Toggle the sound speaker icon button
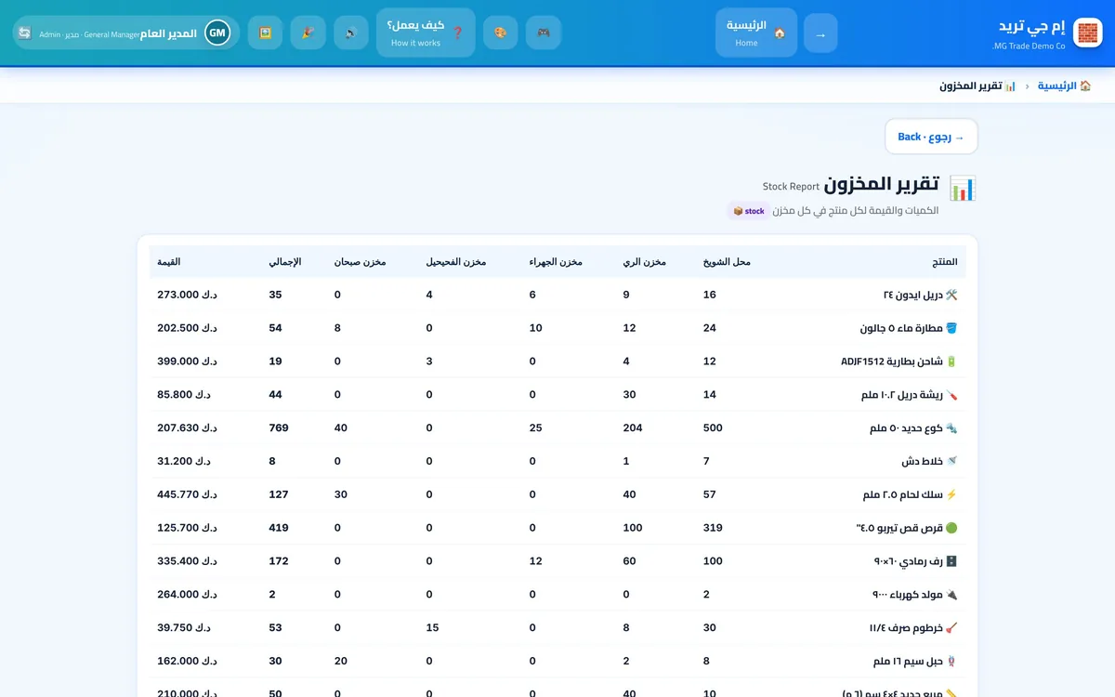 (351, 33)
